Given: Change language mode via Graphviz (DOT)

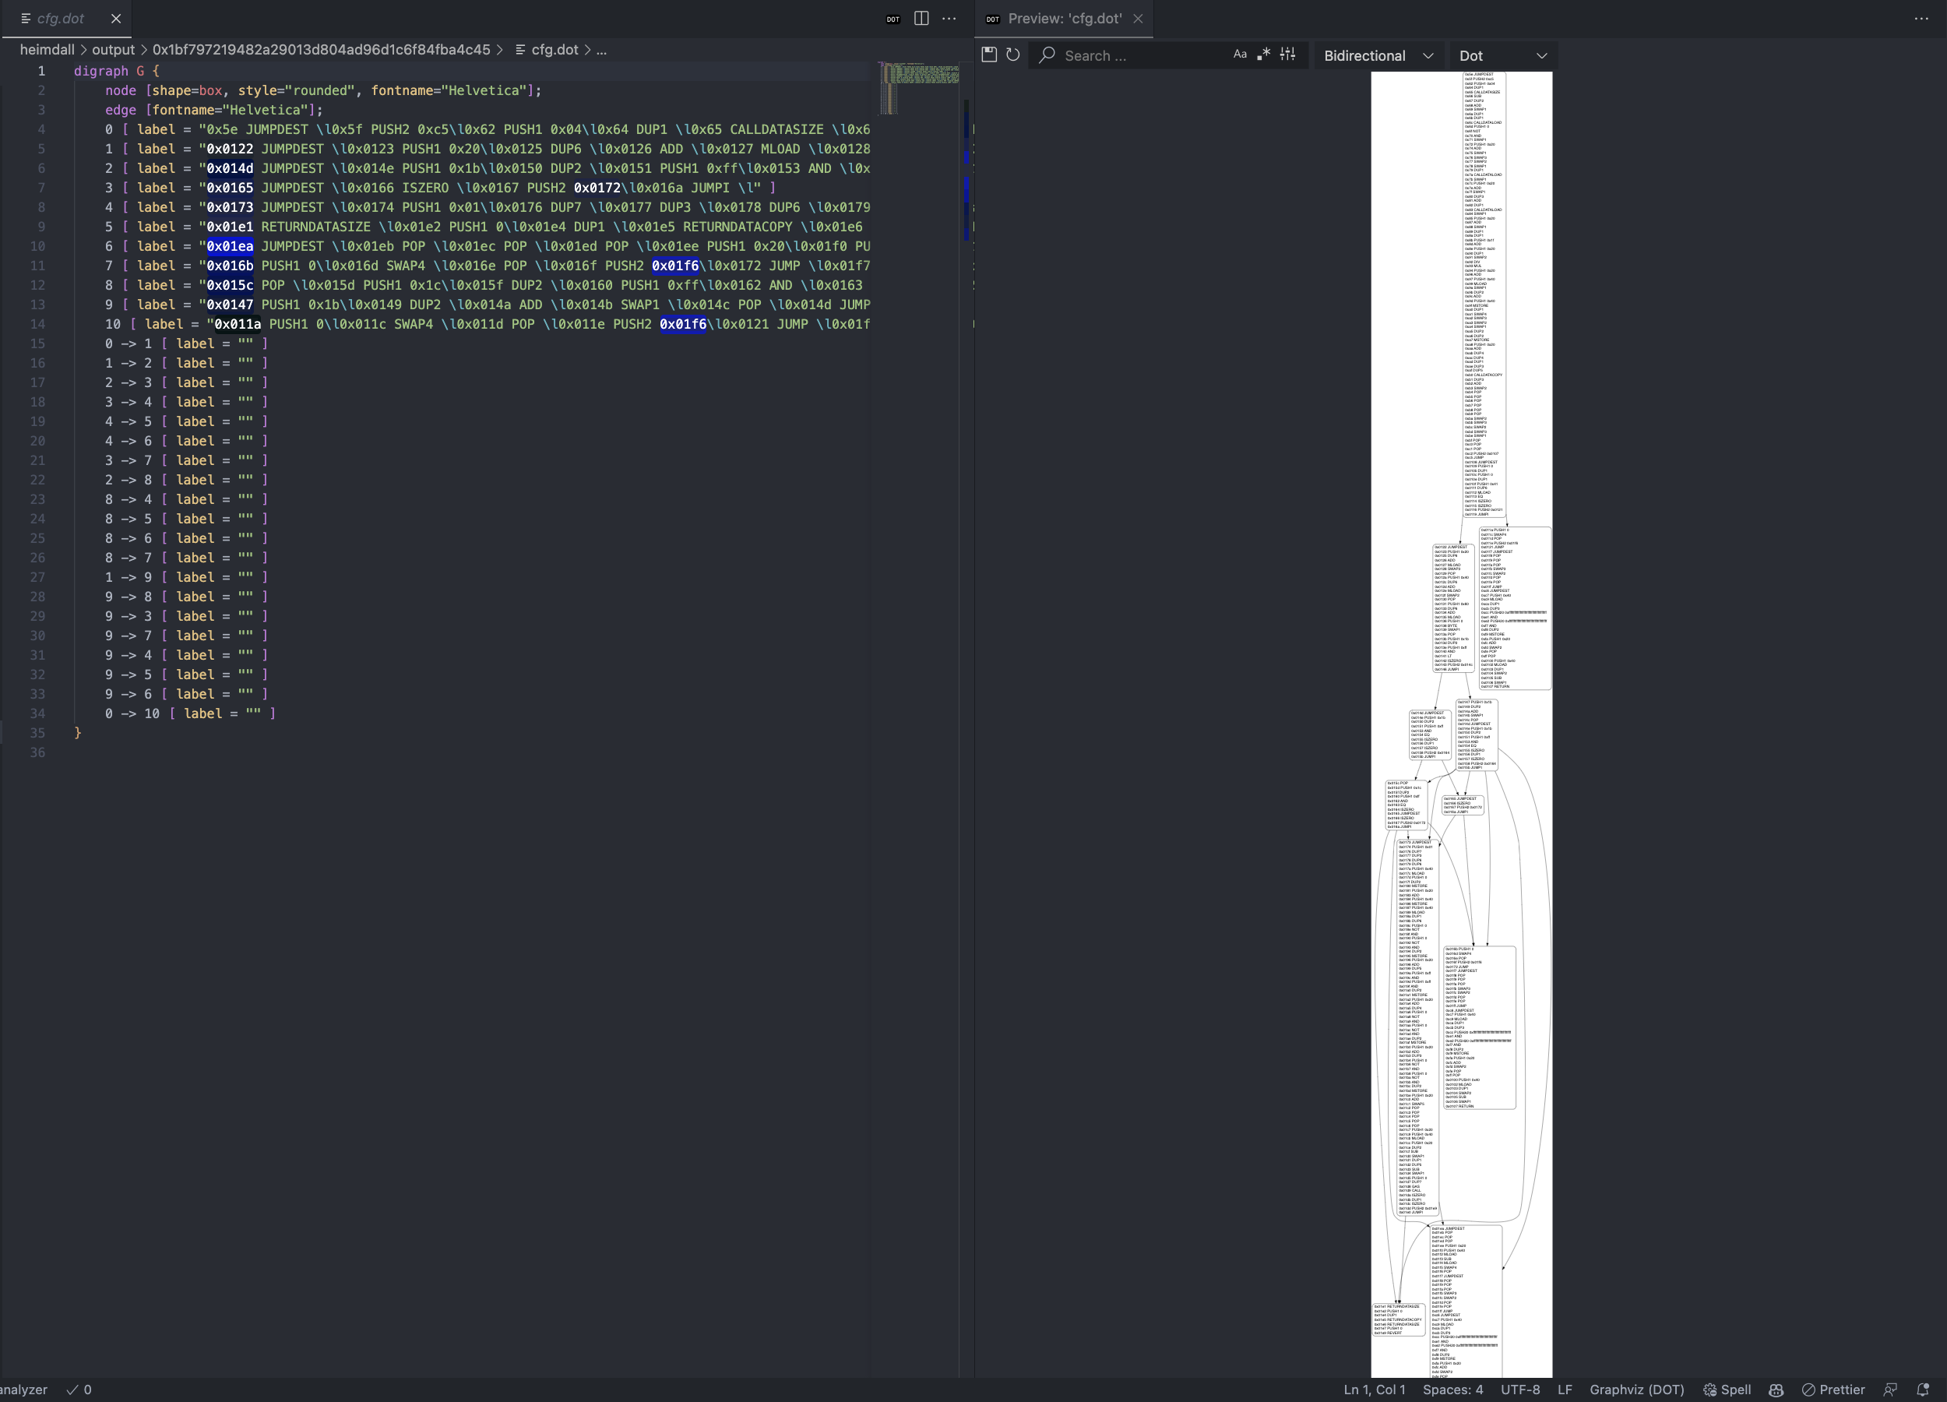Looking at the screenshot, I should tap(1635, 1389).
